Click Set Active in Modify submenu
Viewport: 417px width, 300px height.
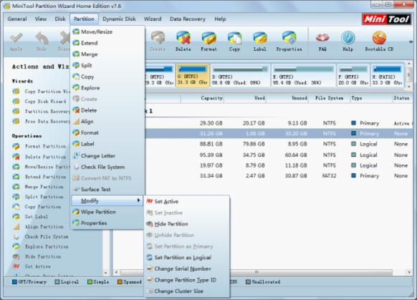(x=187, y=202)
